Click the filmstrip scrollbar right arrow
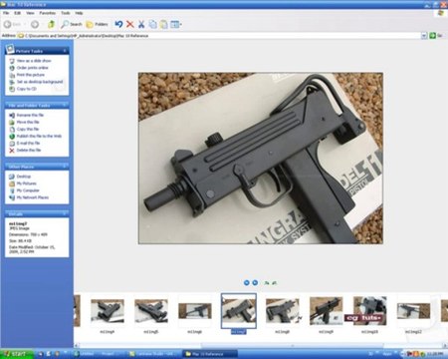 [x=445, y=345]
